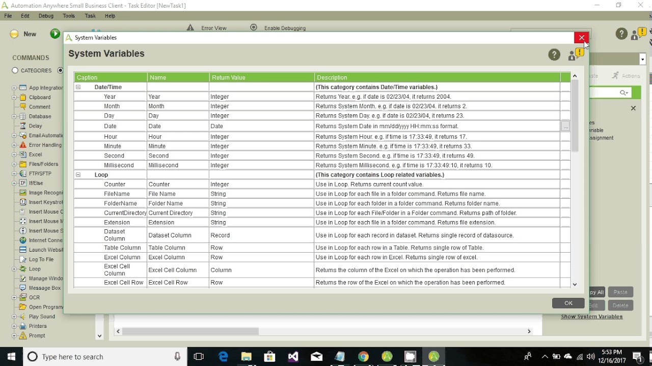Click the Error Handling warning icon

23,145
